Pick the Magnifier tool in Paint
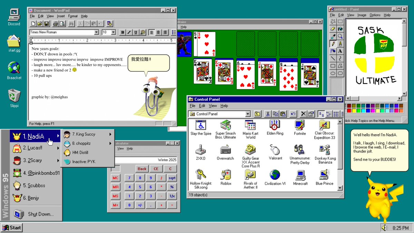Screen dimensions: 414x233 pyautogui.click(x=340, y=36)
